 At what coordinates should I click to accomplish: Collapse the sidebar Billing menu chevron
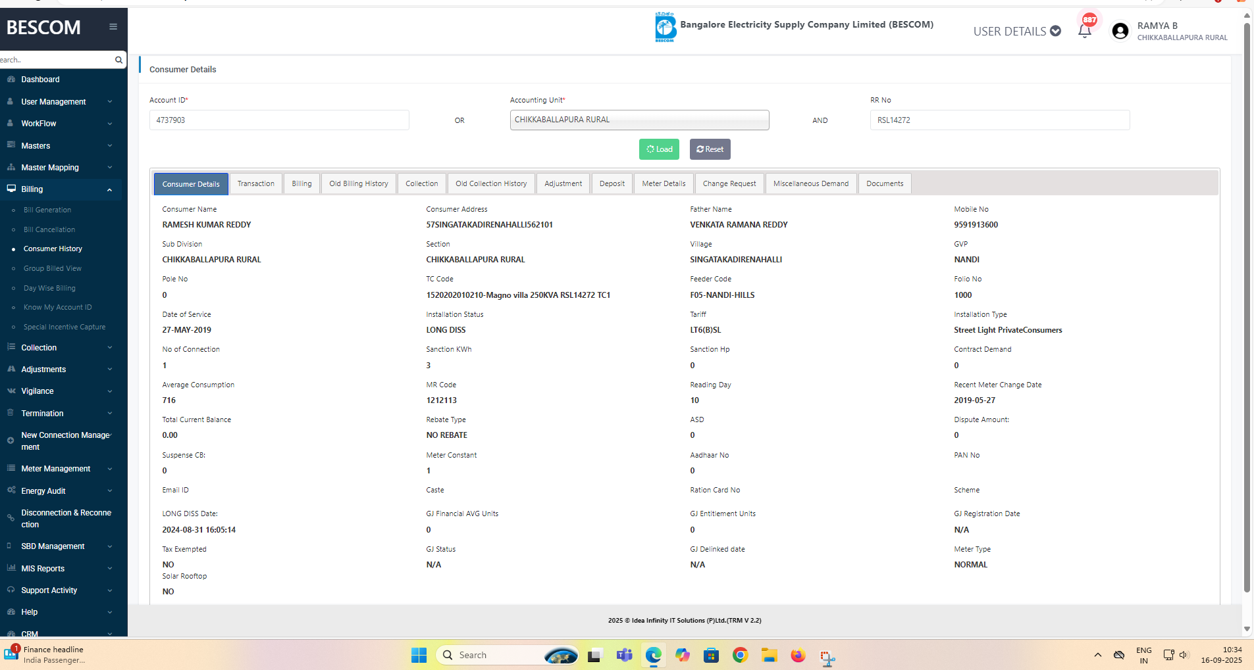click(x=110, y=189)
